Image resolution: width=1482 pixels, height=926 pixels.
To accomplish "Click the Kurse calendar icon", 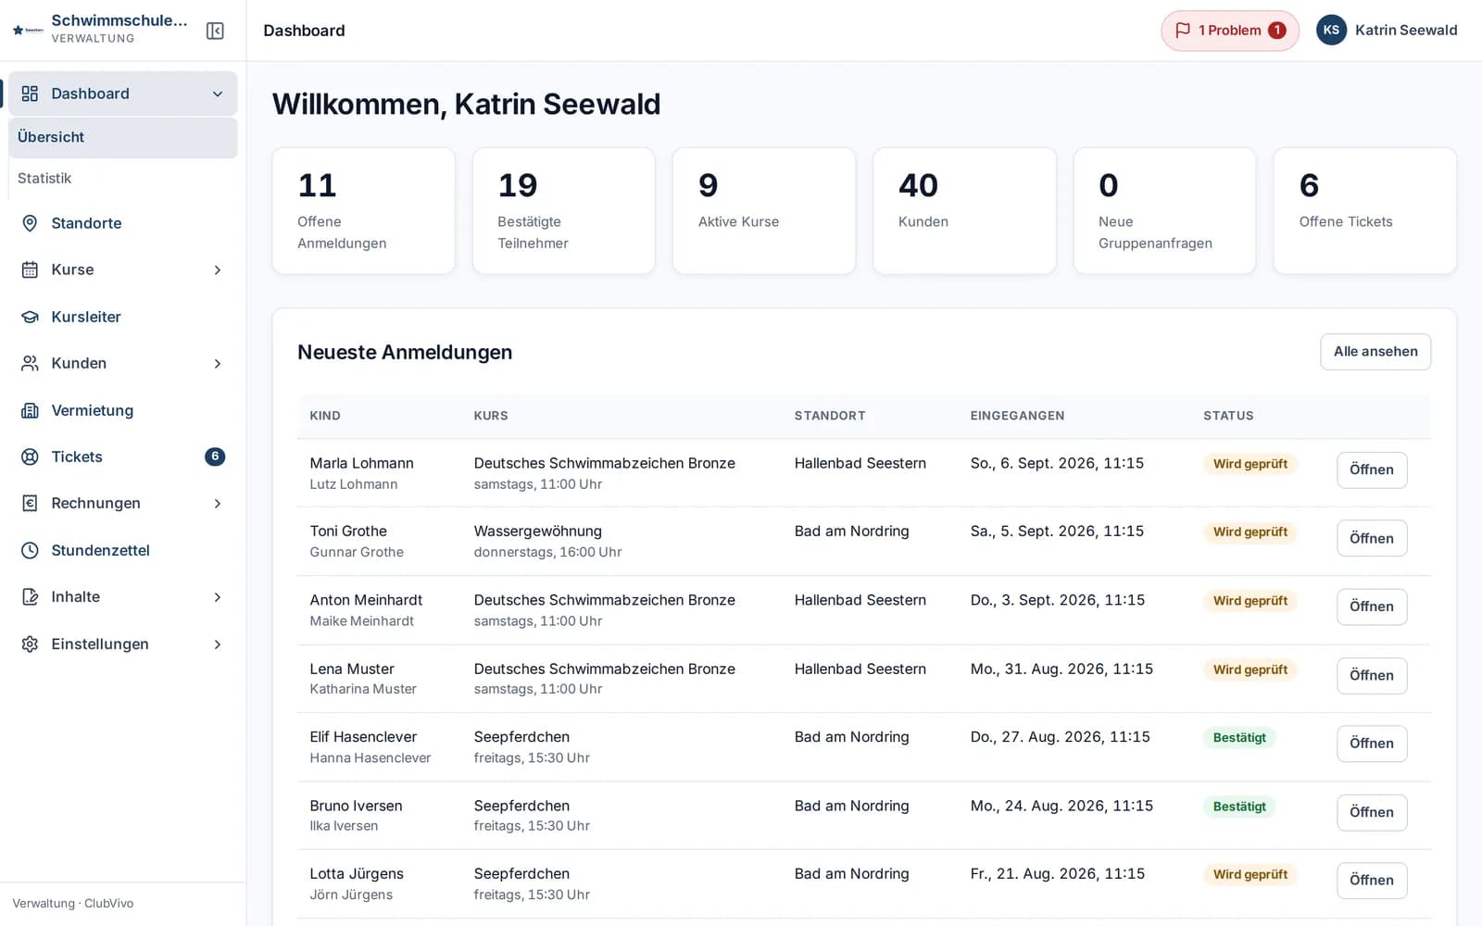I will click(x=30, y=269).
